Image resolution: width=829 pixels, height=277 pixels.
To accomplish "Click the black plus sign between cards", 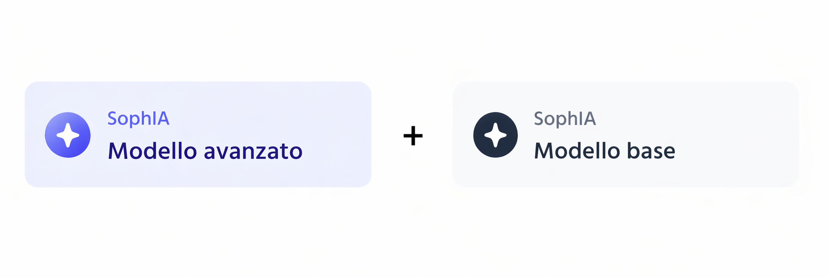I will (x=413, y=136).
